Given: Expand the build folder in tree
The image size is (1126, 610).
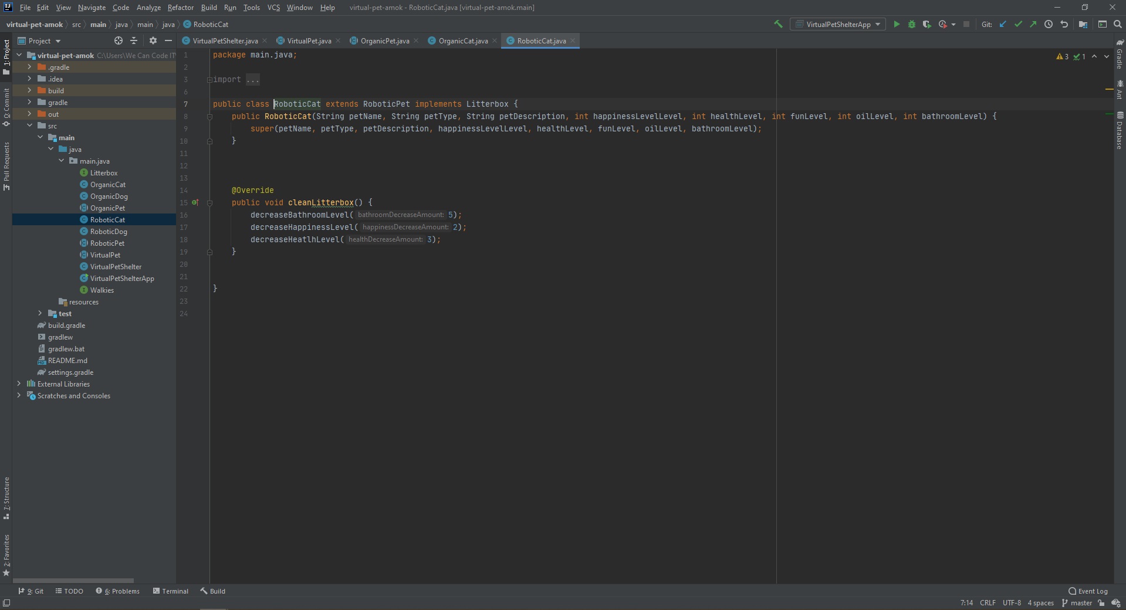Looking at the screenshot, I should tap(29, 90).
